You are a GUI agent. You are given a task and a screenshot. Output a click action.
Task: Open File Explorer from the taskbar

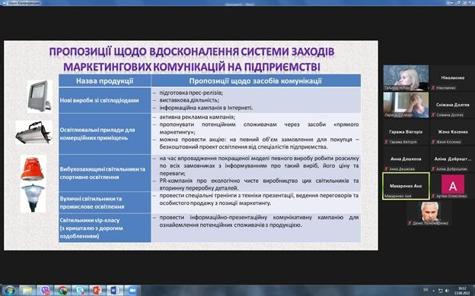click(x=27, y=291)
